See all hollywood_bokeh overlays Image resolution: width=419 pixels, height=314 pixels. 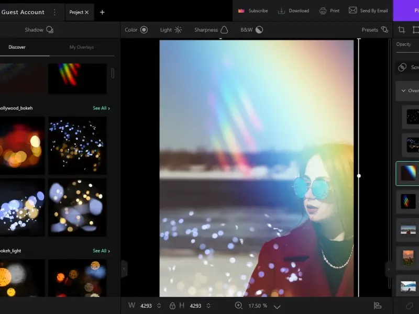coord(101,108)
